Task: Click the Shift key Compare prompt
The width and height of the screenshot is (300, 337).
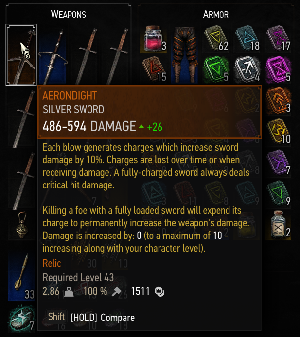Action: pos(91,317)
